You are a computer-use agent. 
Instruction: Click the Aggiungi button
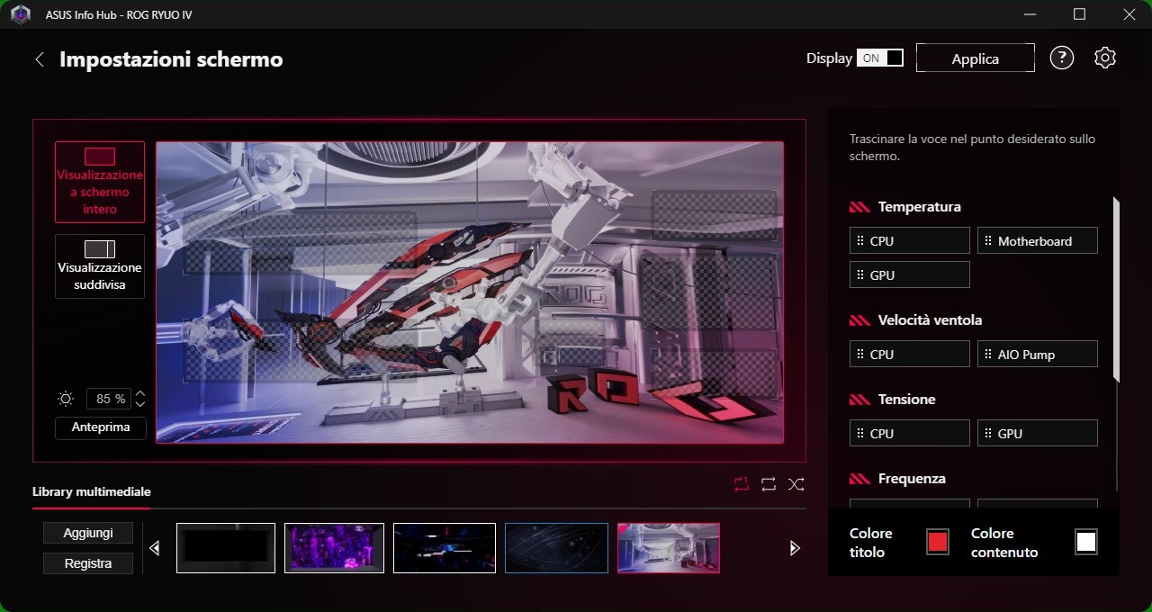pos(88,533)
